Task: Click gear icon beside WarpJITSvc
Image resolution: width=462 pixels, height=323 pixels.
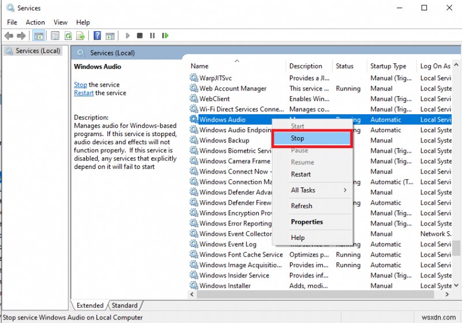Action: (x=193, y=78)
